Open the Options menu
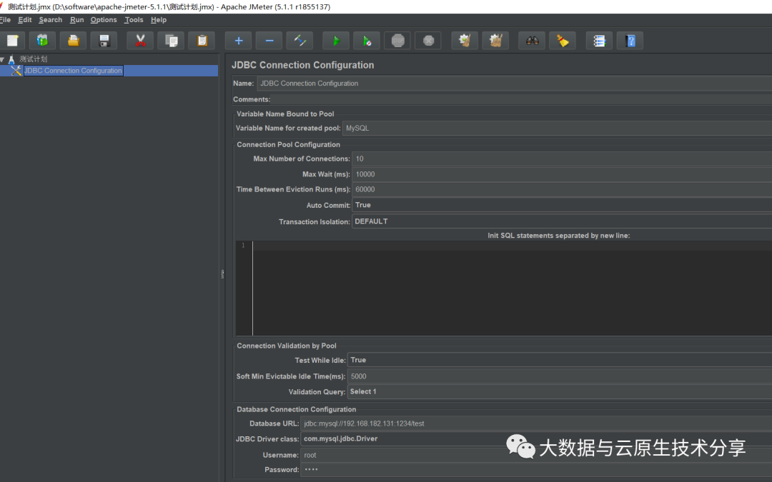 point(104,20)
